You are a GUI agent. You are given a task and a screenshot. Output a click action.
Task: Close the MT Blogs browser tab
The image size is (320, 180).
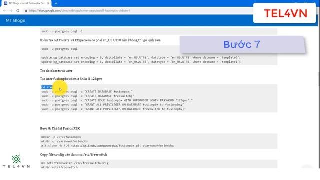tap(48, 3)
